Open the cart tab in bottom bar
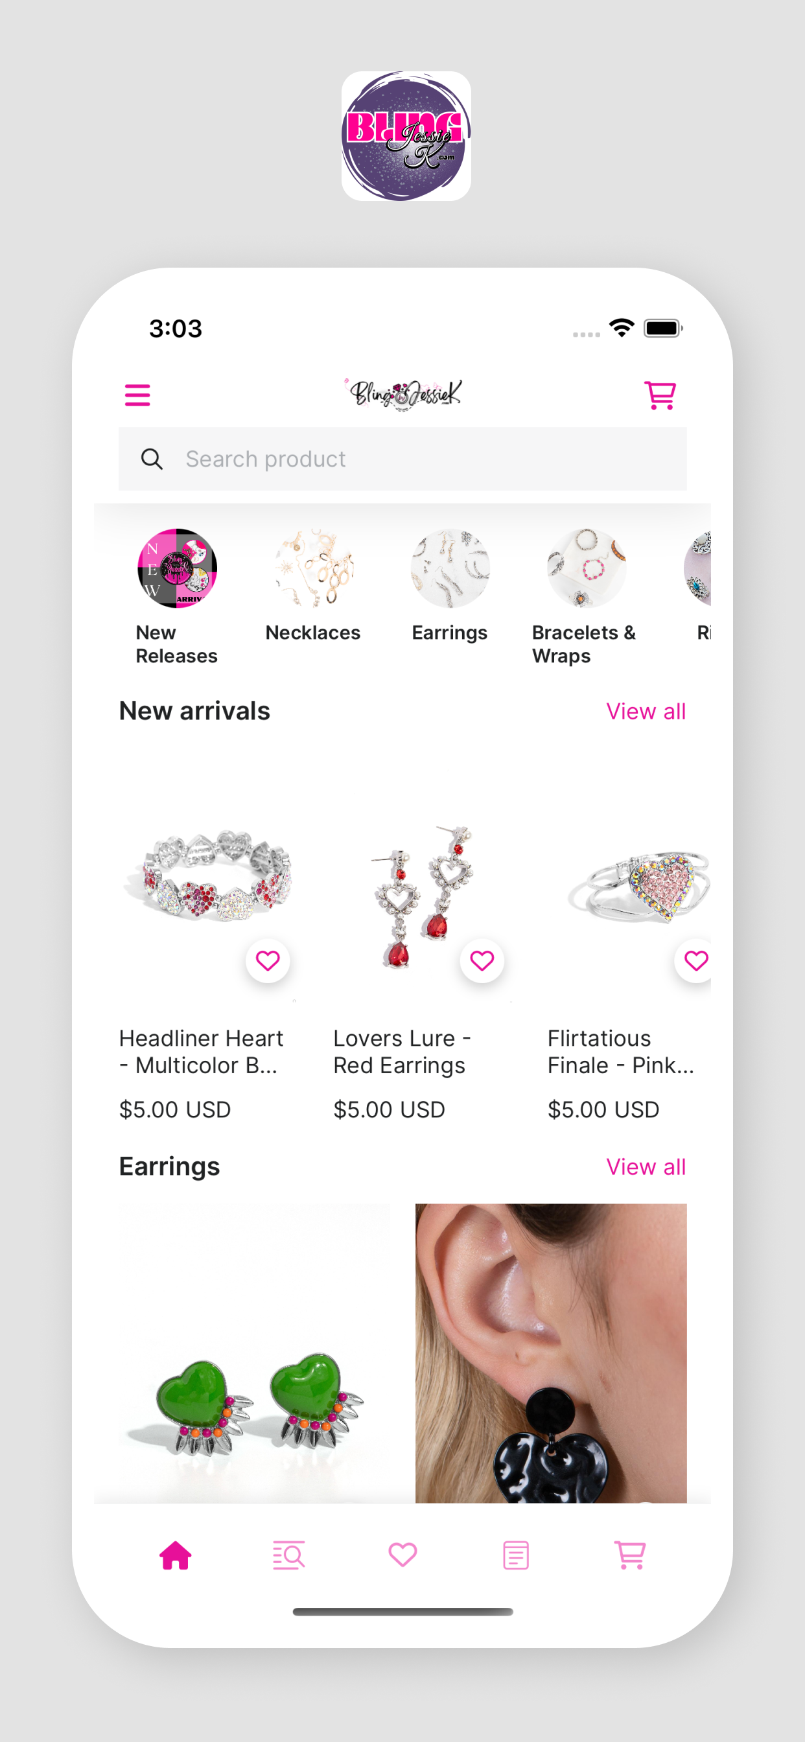This screenshot has height=1742, width=805. tap(630, 1555)
